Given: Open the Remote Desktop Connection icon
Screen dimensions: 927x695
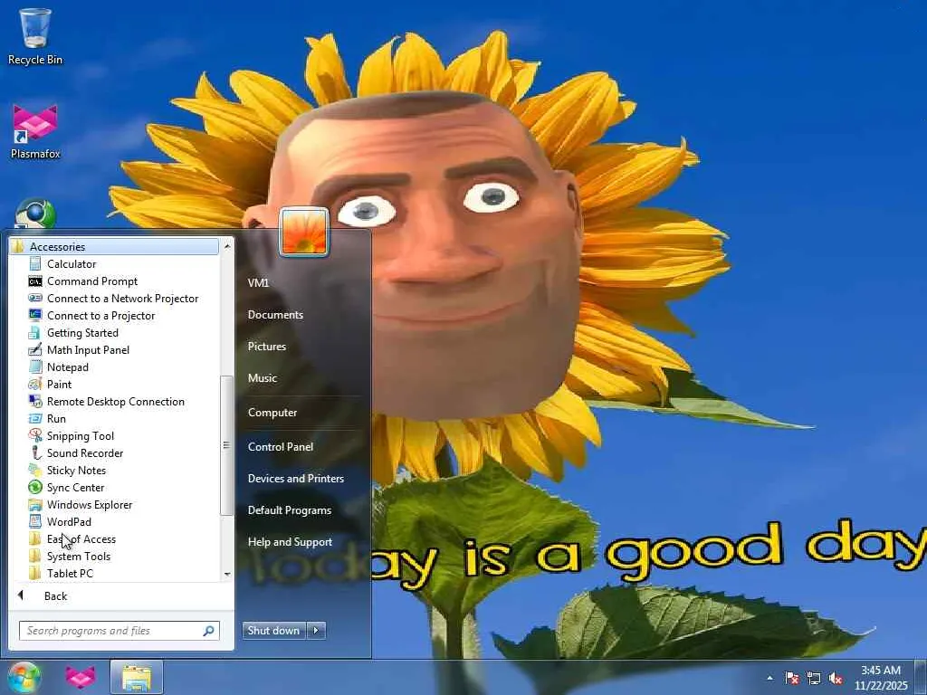Looking at the screenshot, I should (35, 401).
